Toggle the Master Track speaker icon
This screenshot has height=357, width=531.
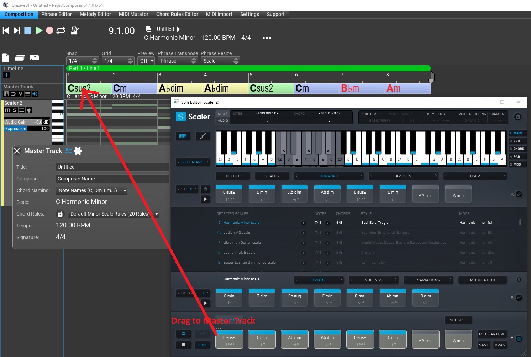click(x=35, y=94)
